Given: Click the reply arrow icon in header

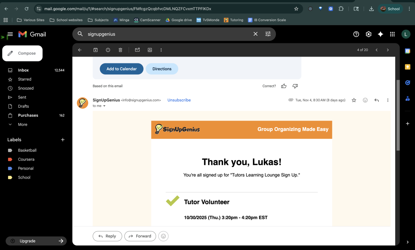Looking at the screenshot, I should [376, 100].
